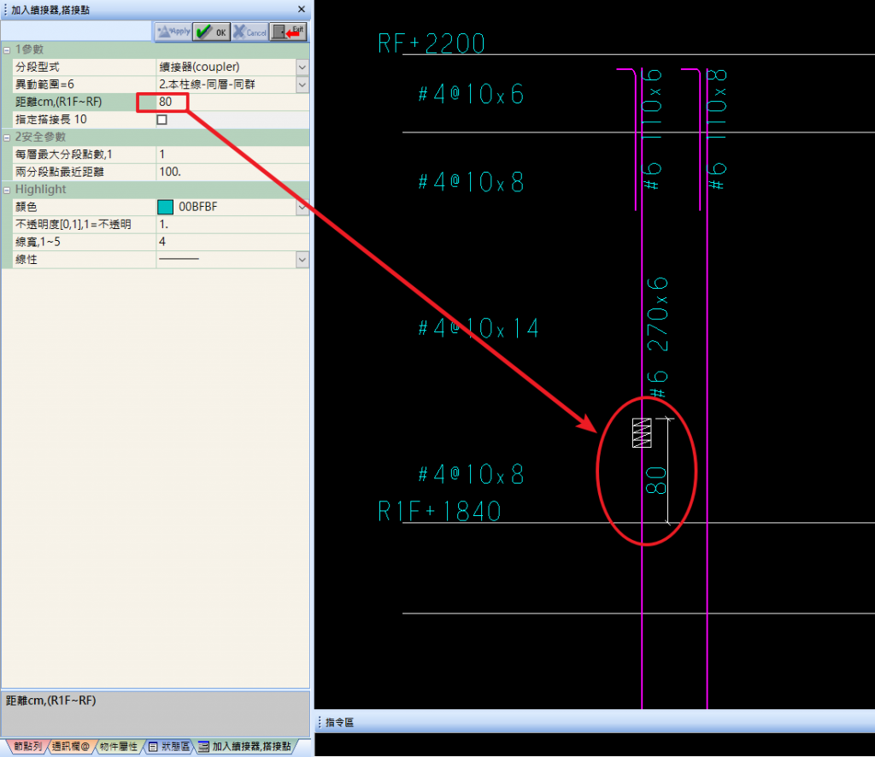This screenshot has width=875, height=757.
Task: Open the 異動範圍 dropdown arrow
Action: 302,85
